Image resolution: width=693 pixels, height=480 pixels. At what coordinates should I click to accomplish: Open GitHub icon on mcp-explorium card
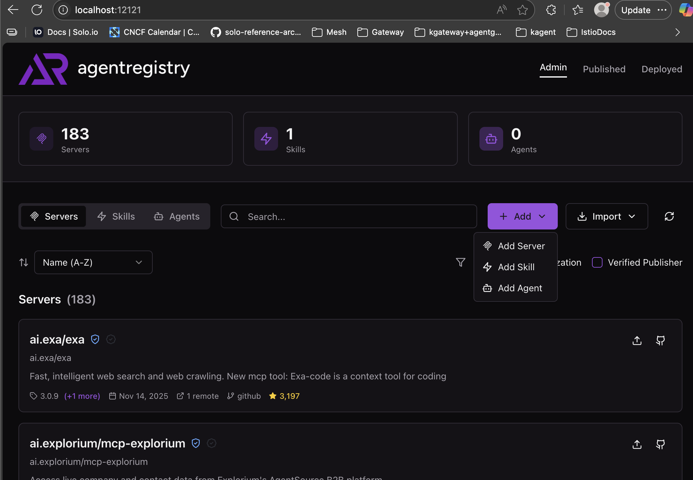660,444
